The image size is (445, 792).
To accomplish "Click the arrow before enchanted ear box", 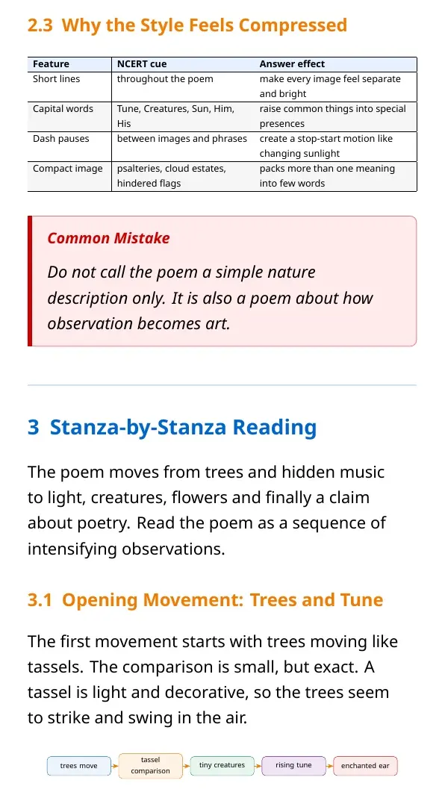I will coord(330,766).
